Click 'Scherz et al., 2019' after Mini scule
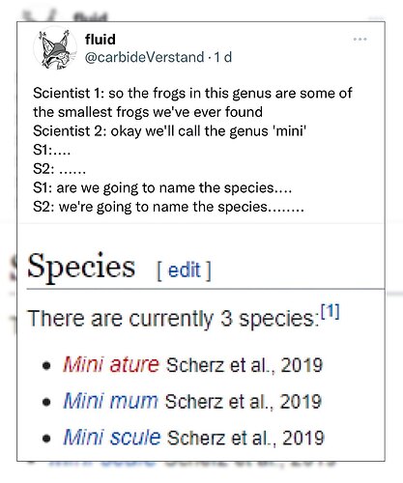Screen dimensions: 403x483 click(245, 438)
